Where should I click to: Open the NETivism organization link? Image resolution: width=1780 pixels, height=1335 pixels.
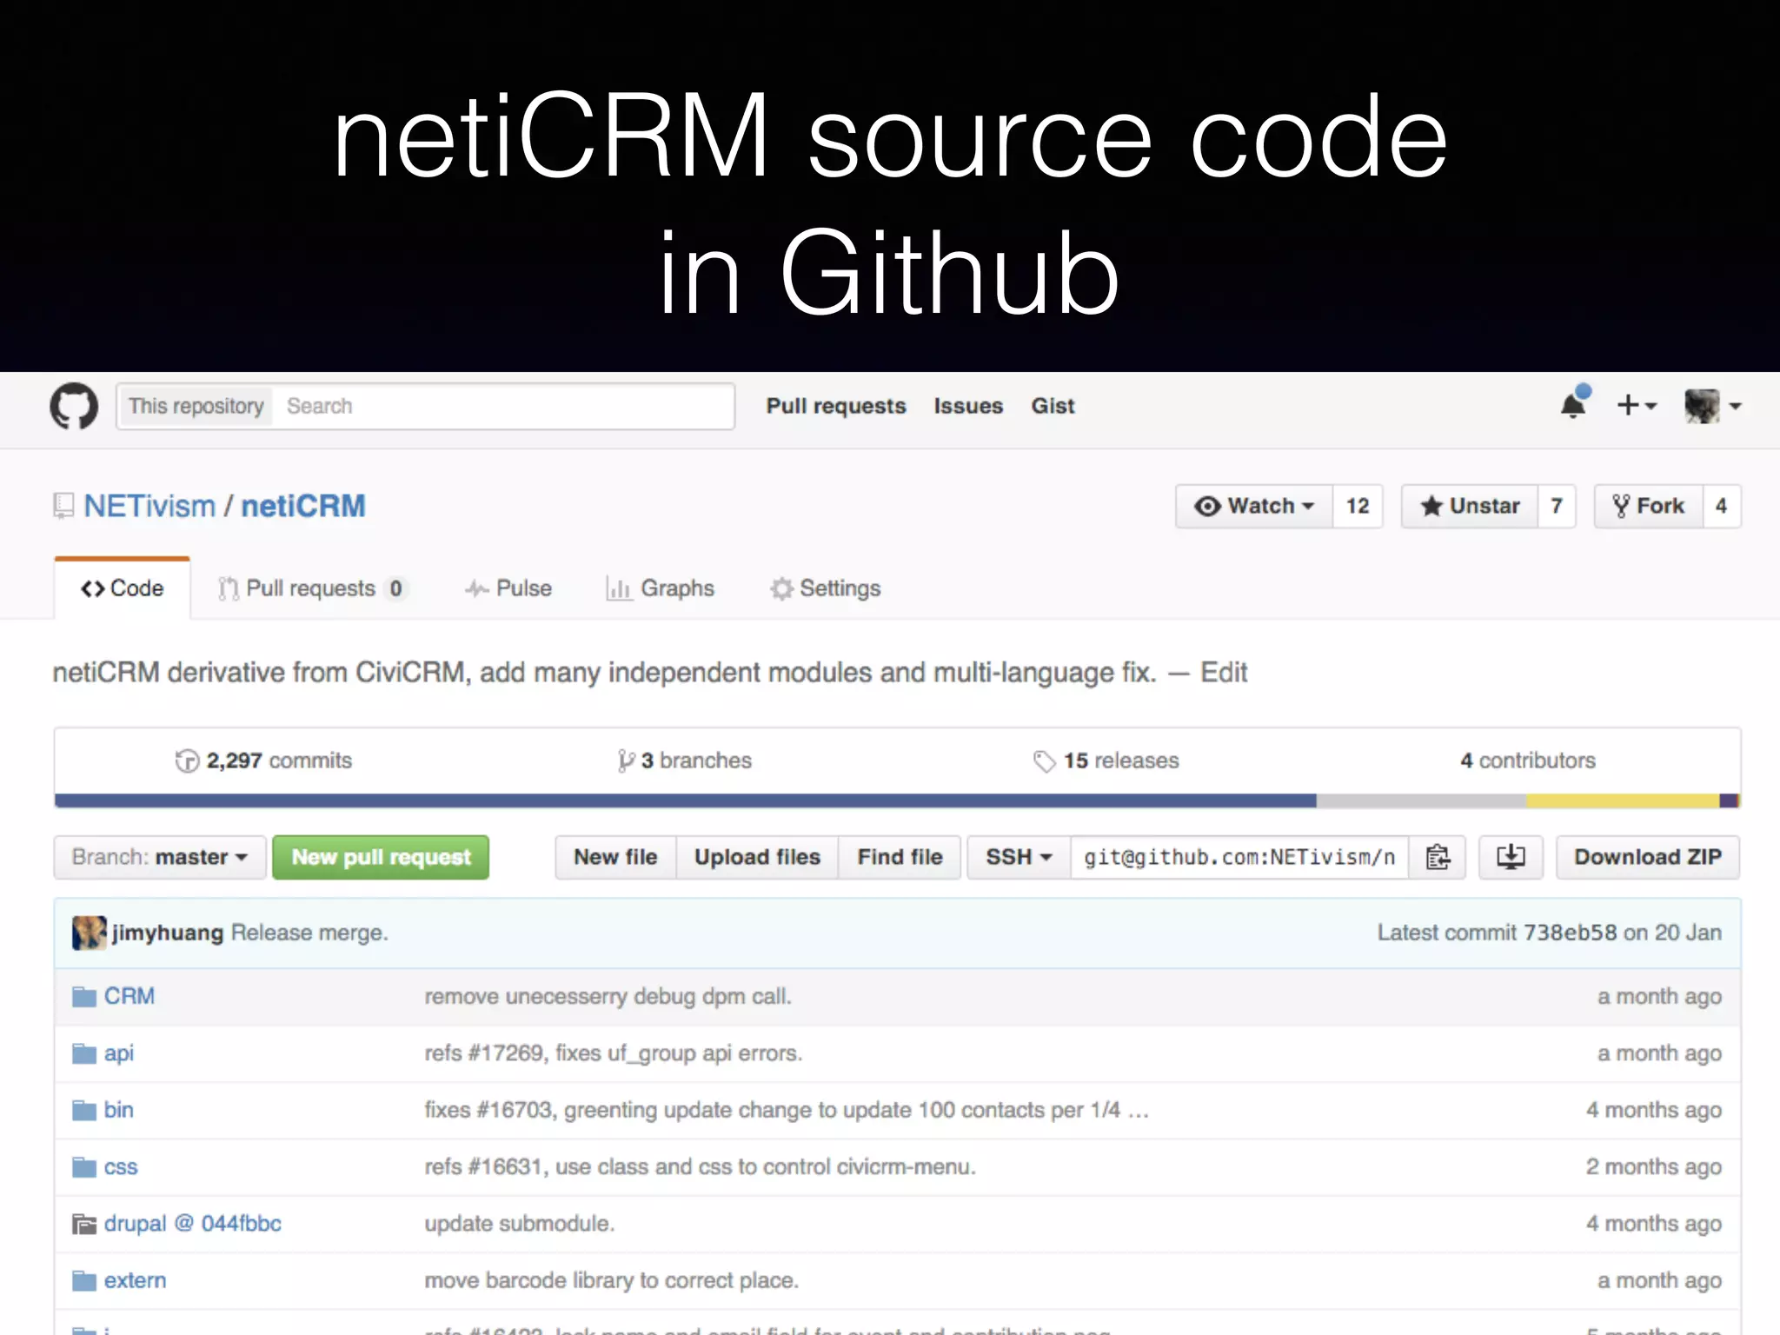tap(149, 506)
